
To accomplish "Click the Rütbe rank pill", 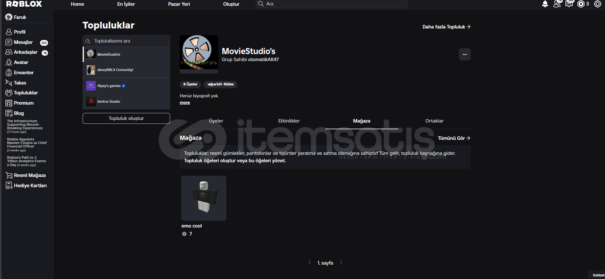I will pos(220,84).
